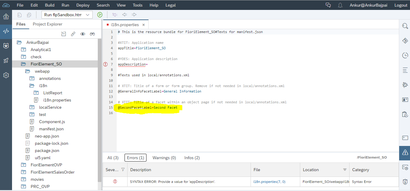Open the Home icon in left sidebar
Viewport: 410px width, 191px height.
coord(6,17)
